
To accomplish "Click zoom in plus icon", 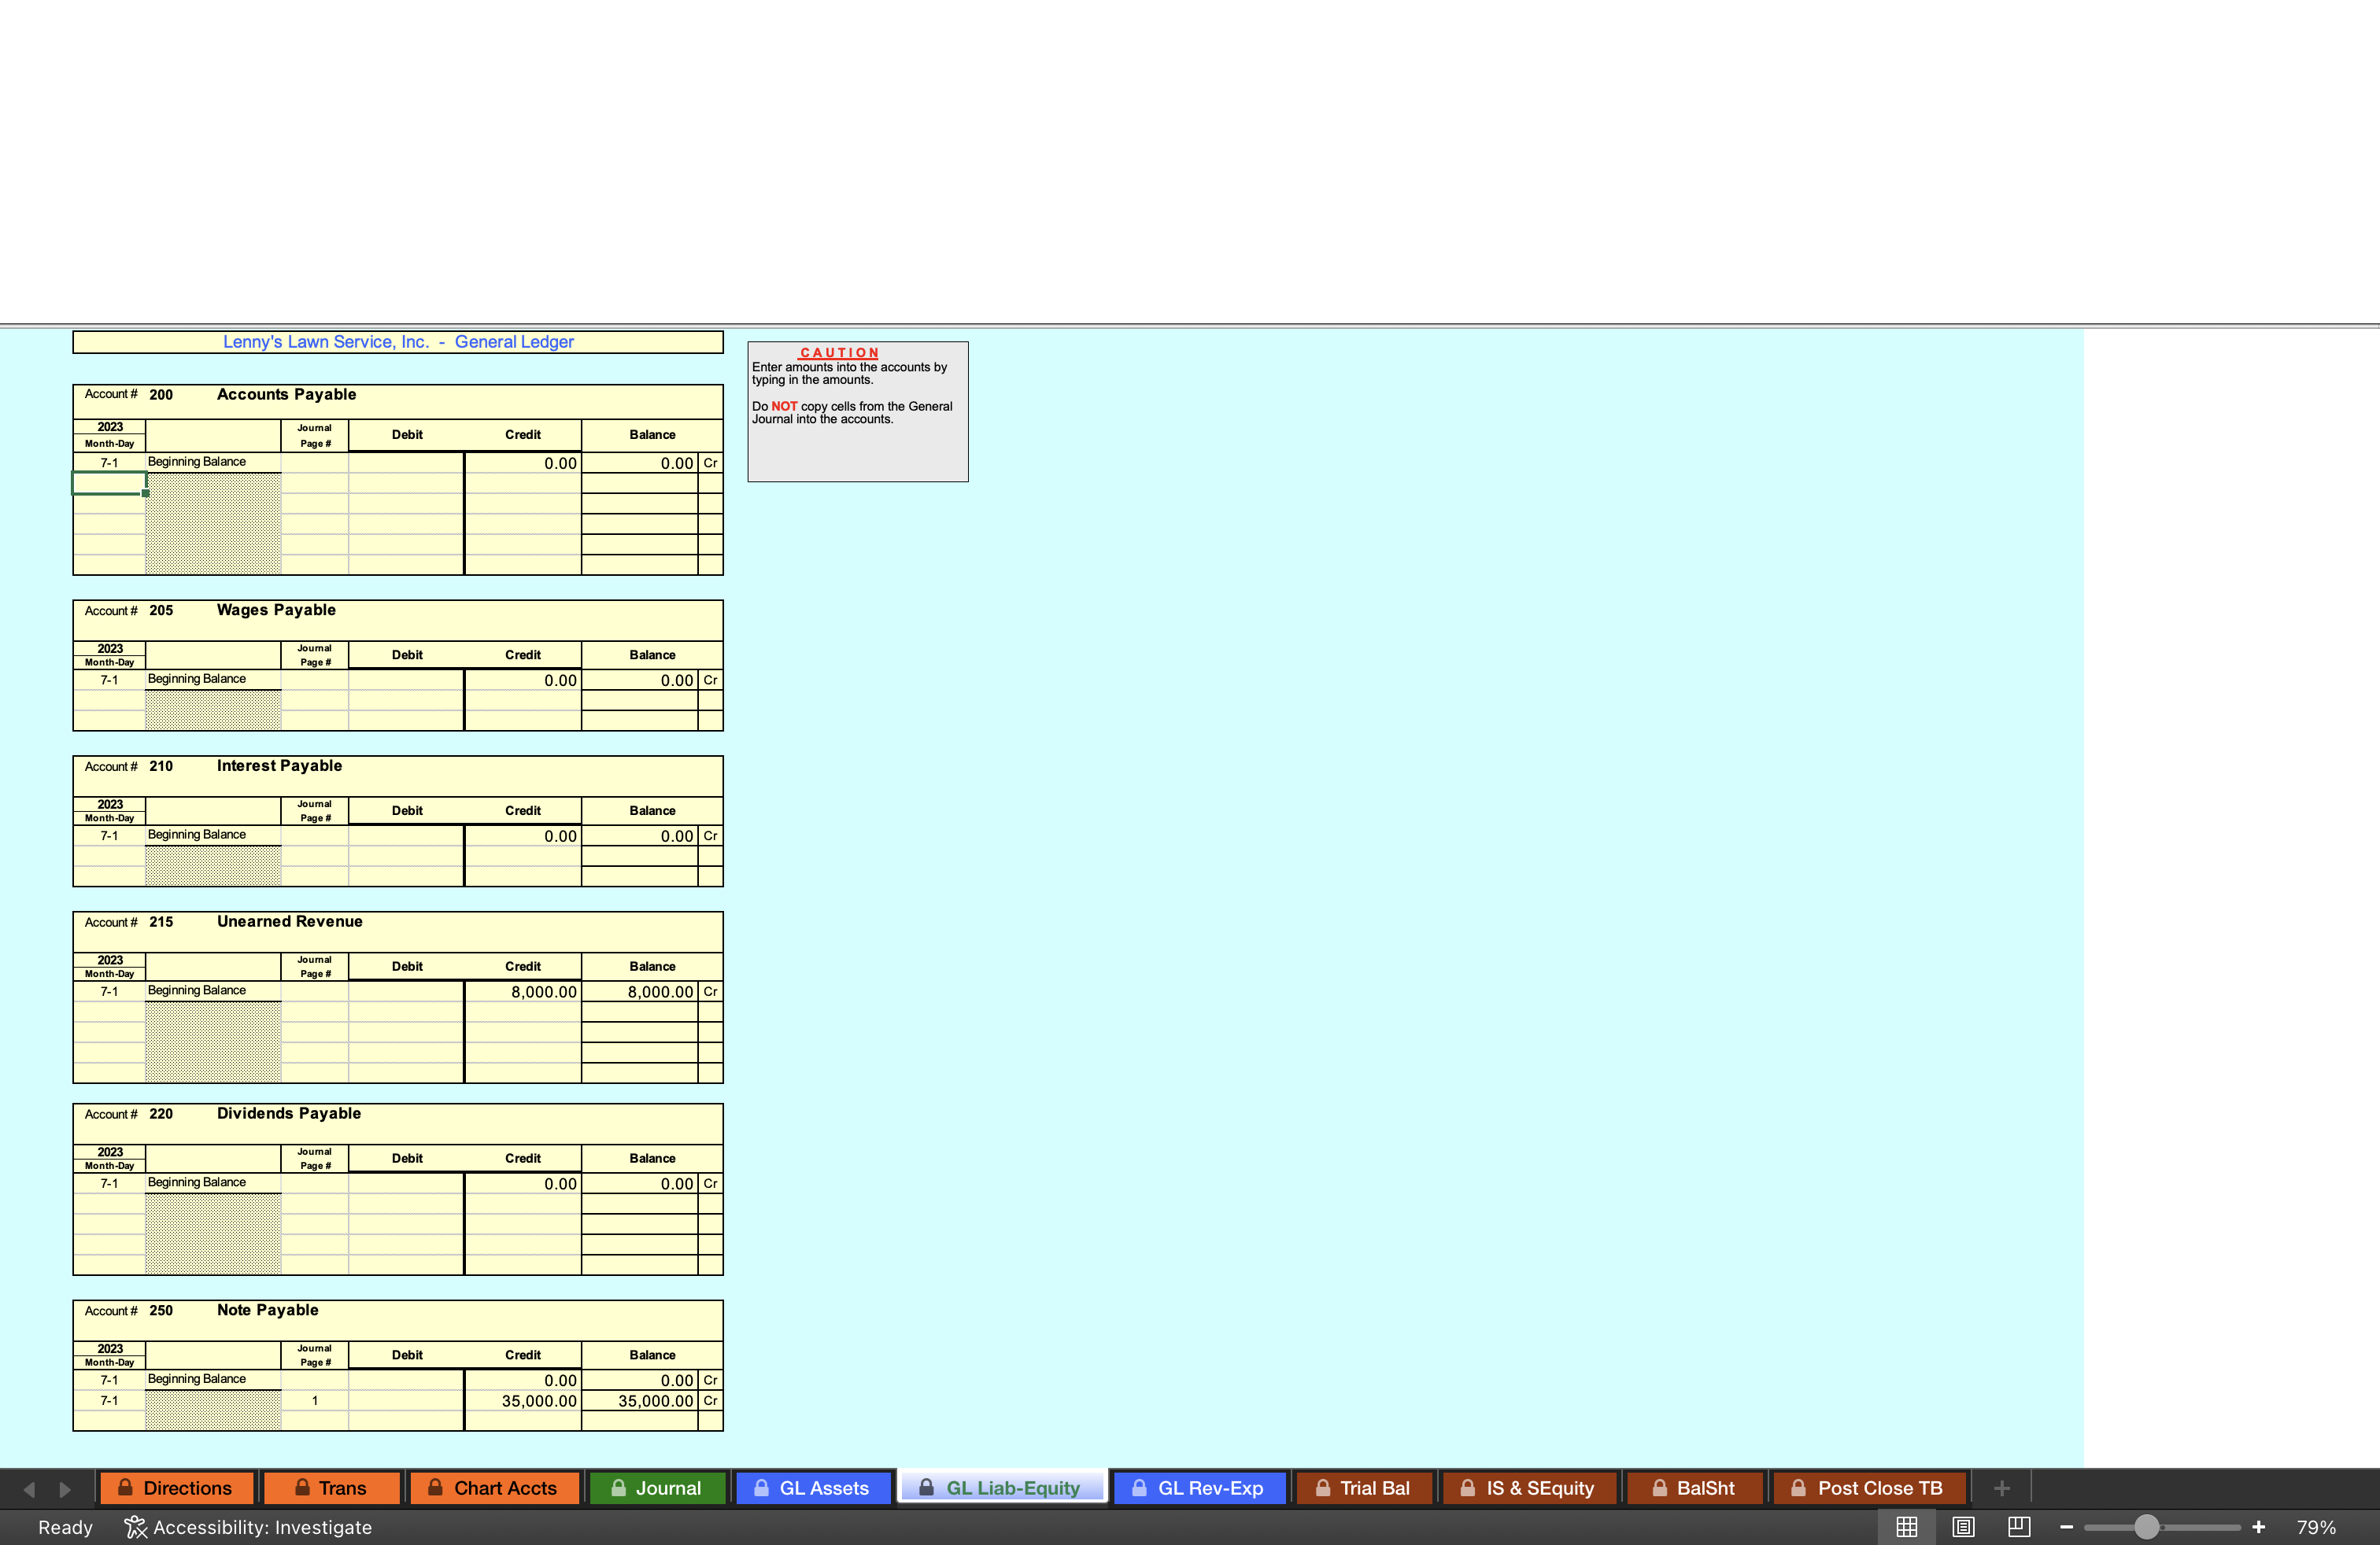I will coord(2258,1527).
